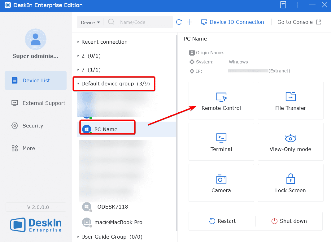
Task: Open the Device filter dropdown
Action: coord(90,22)
